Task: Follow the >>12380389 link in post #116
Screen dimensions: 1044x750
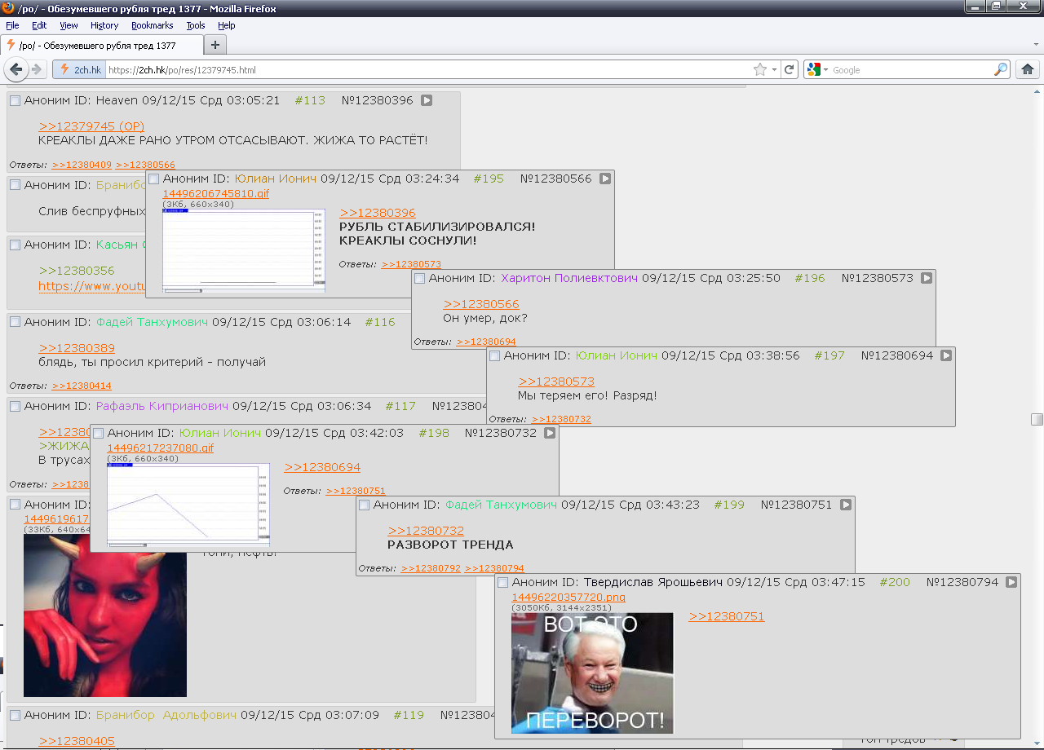Action: tap(77, 348)
